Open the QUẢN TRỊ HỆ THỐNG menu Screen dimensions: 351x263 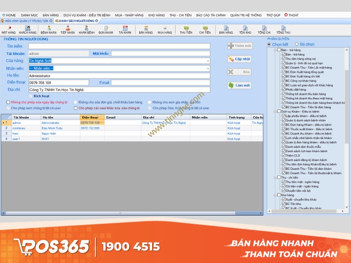pos(247,14)
